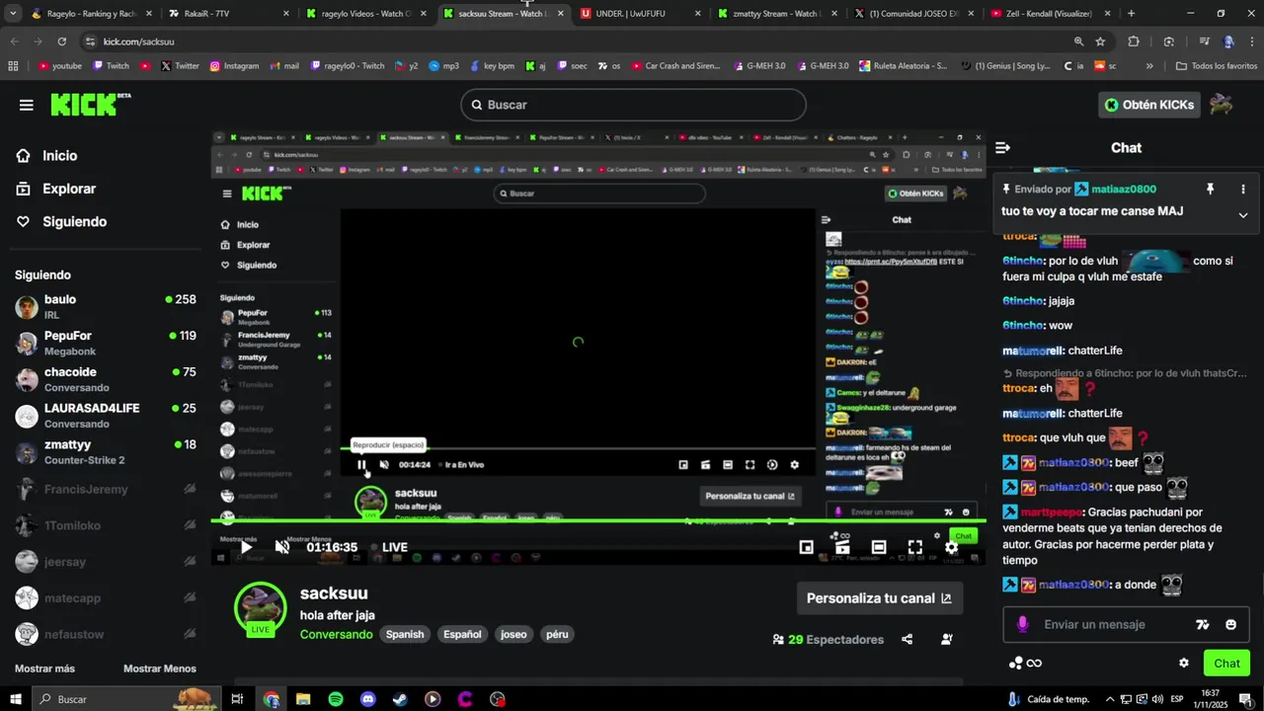Open zmattyy channel in sidebar

(104, 452)
